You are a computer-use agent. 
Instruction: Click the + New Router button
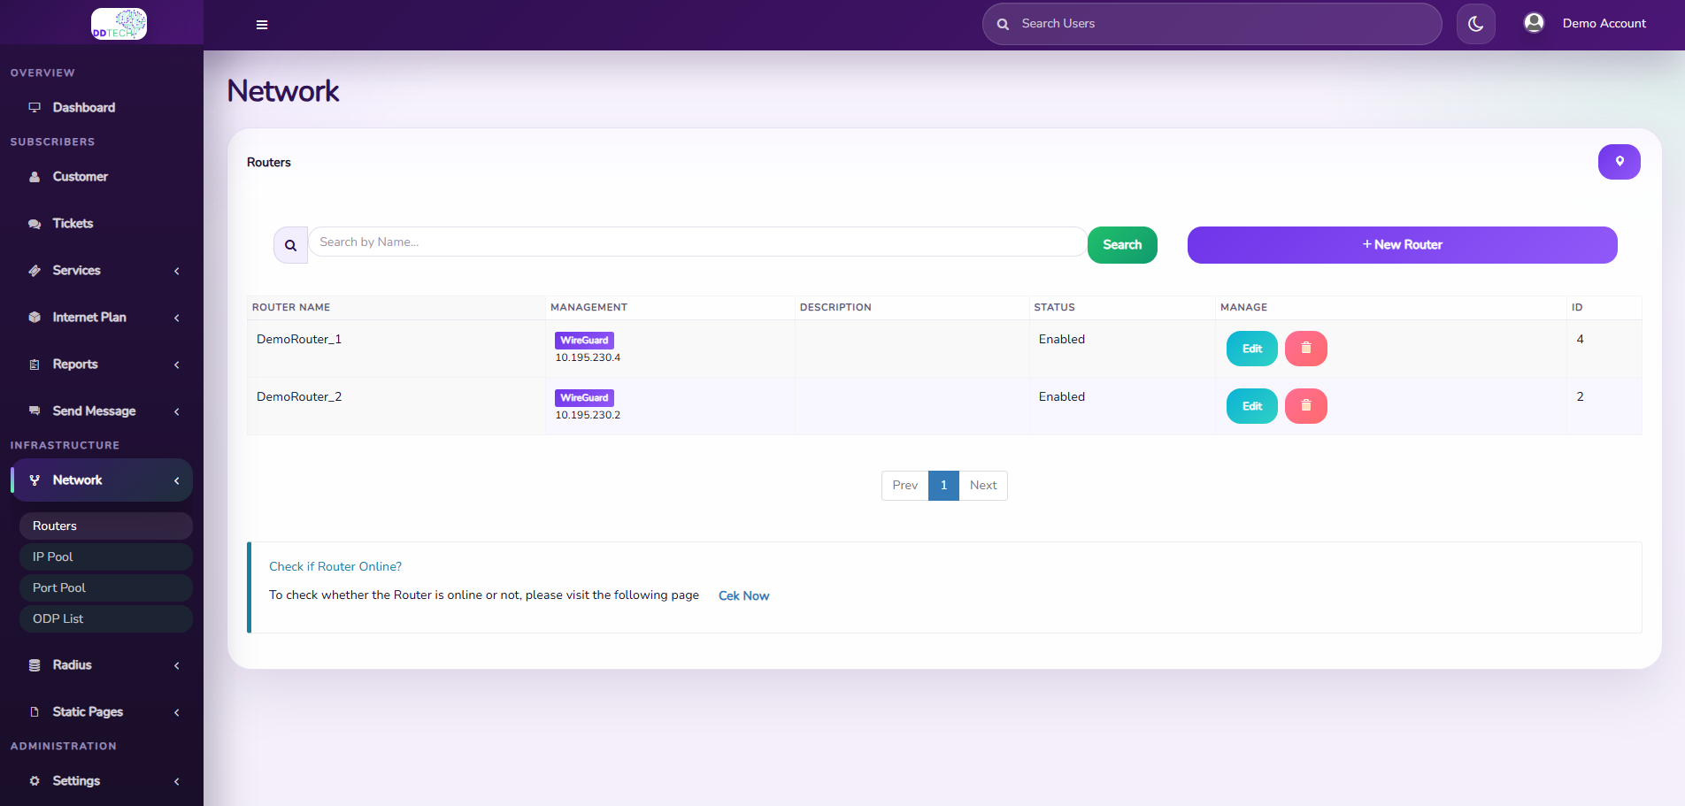1402,245
